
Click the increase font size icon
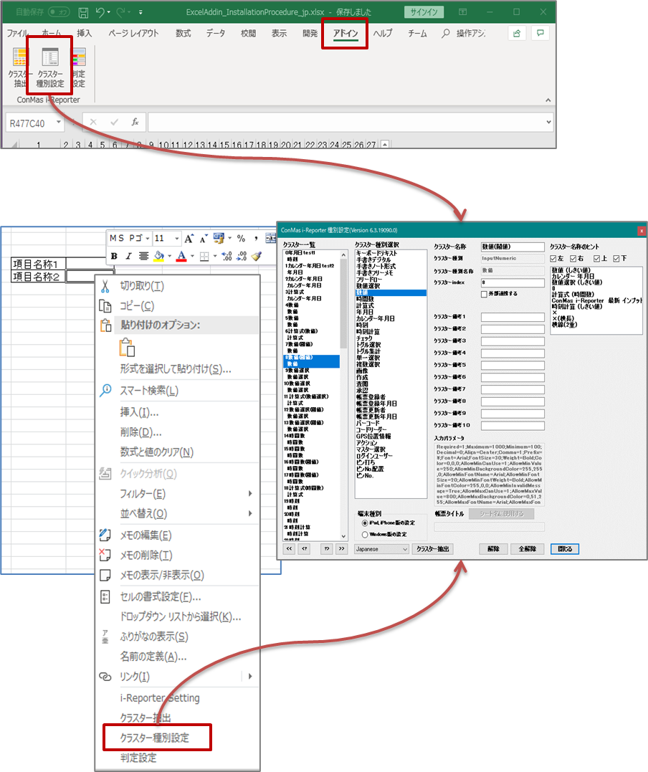pyautogui.click(x=189, y=239)
